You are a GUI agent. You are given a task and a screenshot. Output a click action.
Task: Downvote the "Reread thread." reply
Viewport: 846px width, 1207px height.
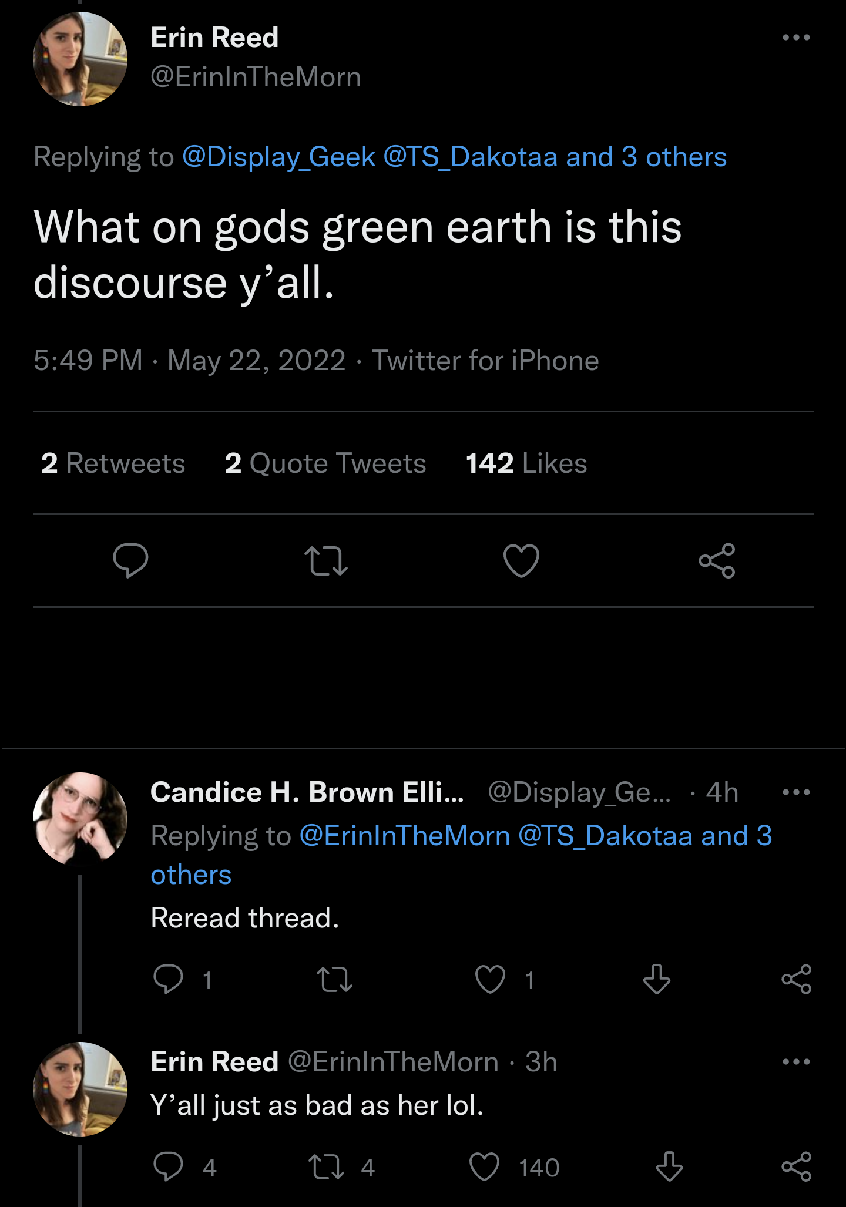[656, 979]
